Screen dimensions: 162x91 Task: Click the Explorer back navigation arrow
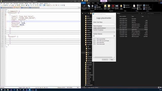point(83,13)
